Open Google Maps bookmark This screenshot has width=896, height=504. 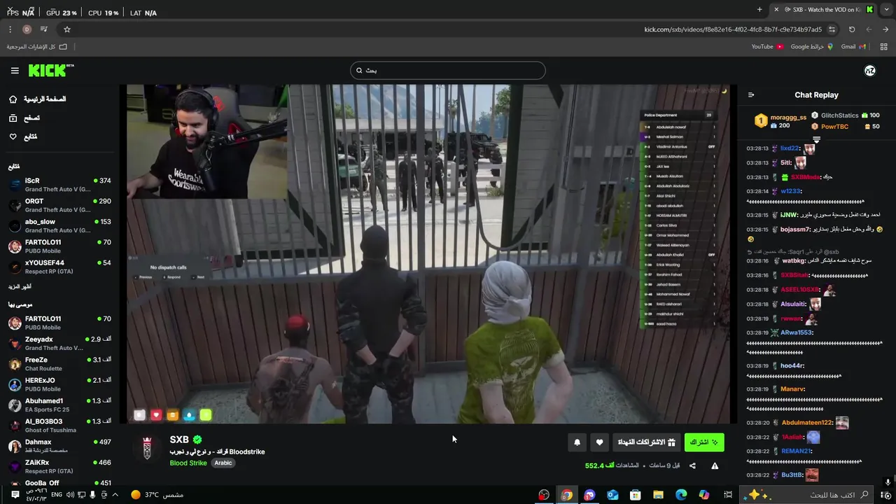coord(811,47)
